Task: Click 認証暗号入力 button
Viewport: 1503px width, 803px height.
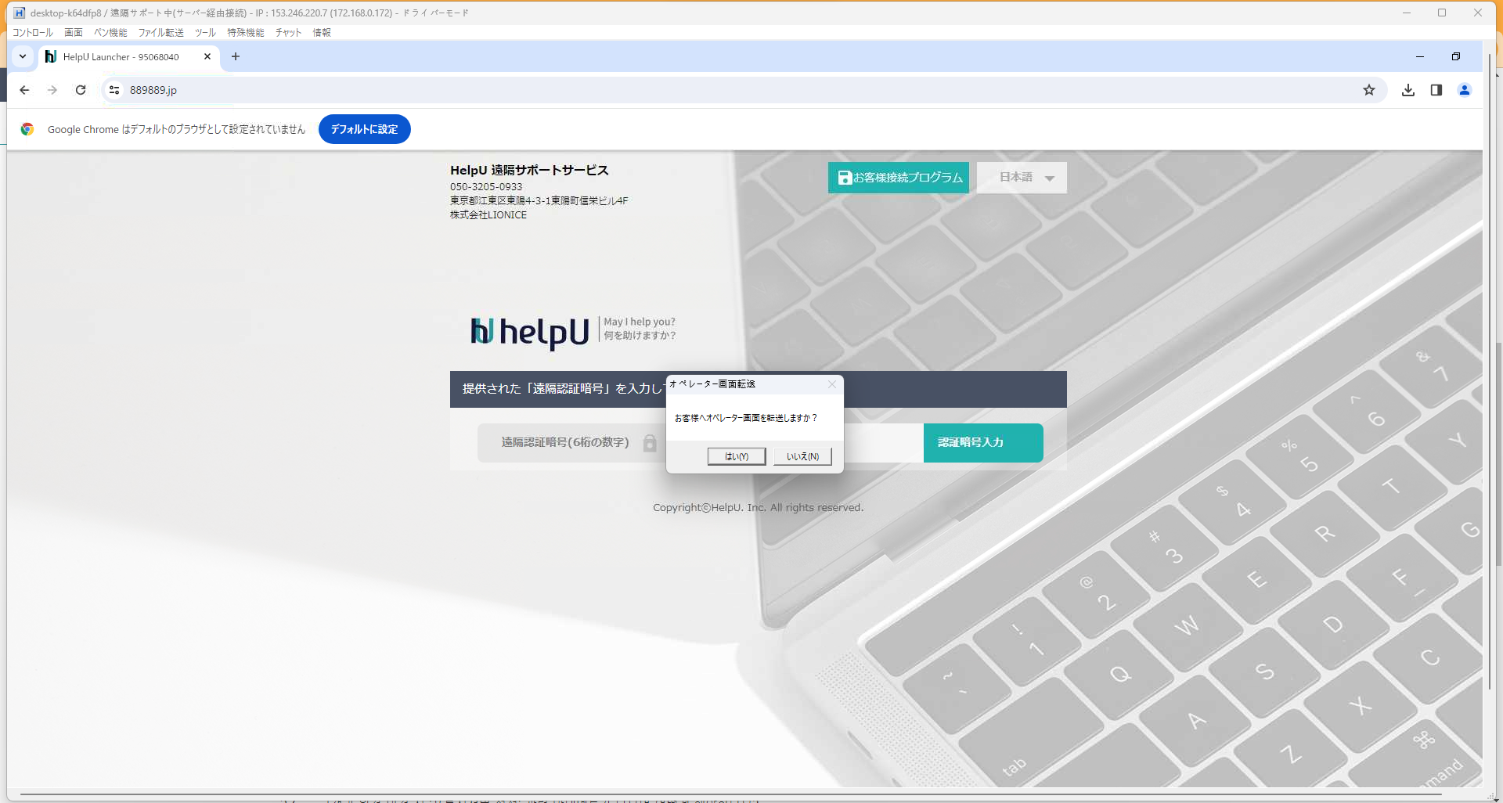Action: coord(983,443)
